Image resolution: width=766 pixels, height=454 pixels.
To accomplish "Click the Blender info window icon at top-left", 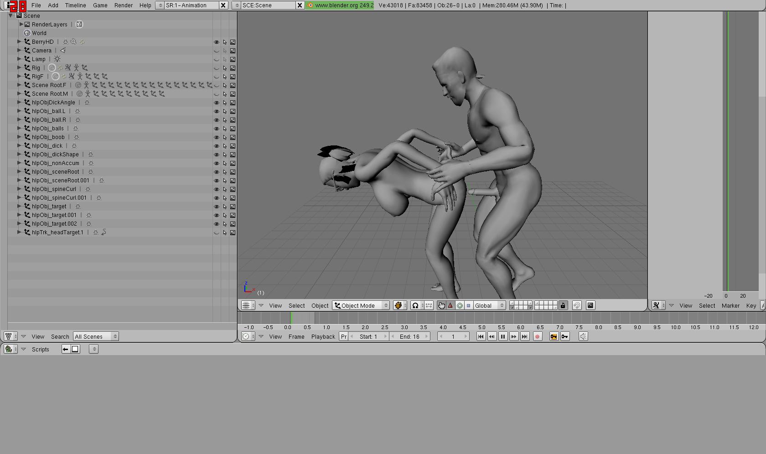I will tap(10, 5).
